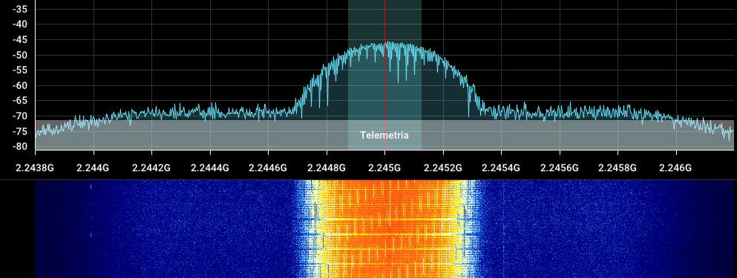Click the -35 dB scale value

point(20,9)
